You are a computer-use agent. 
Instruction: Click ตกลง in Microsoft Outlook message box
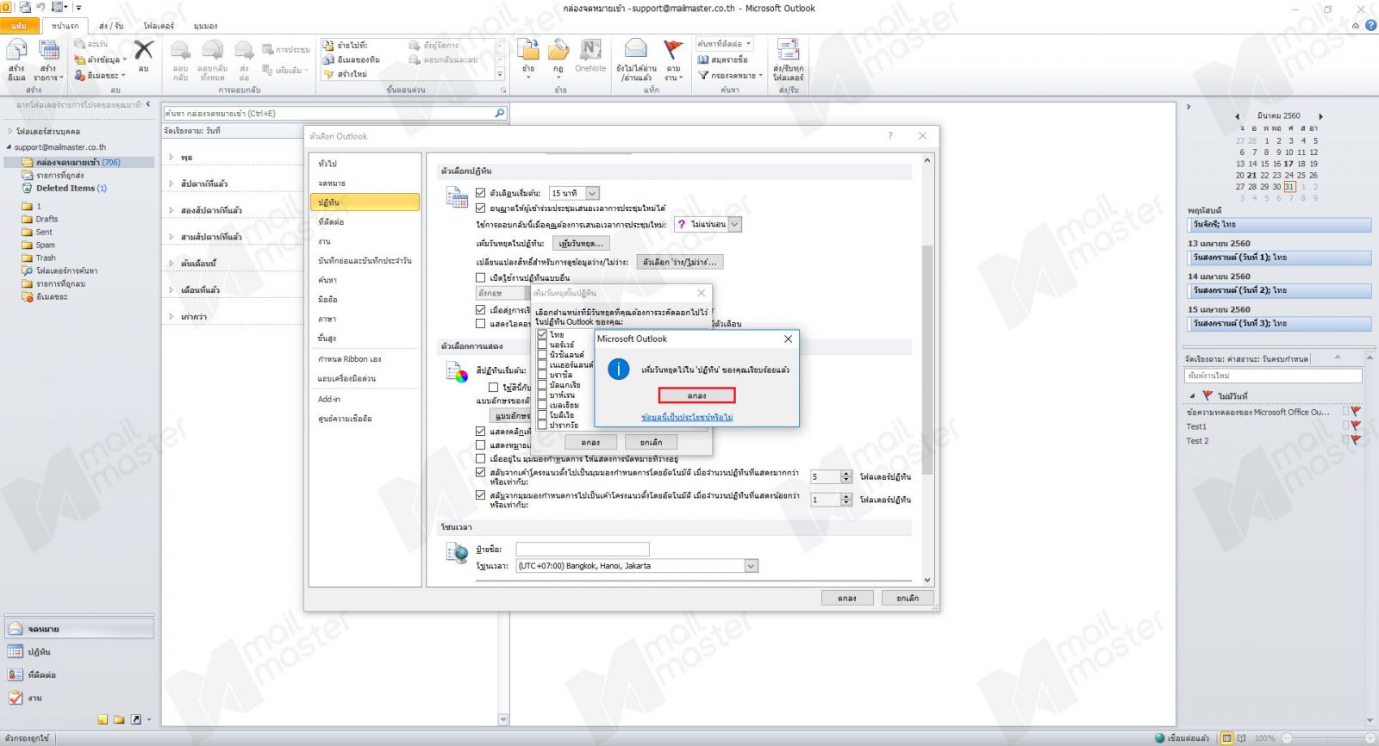[x=696, y=395]
